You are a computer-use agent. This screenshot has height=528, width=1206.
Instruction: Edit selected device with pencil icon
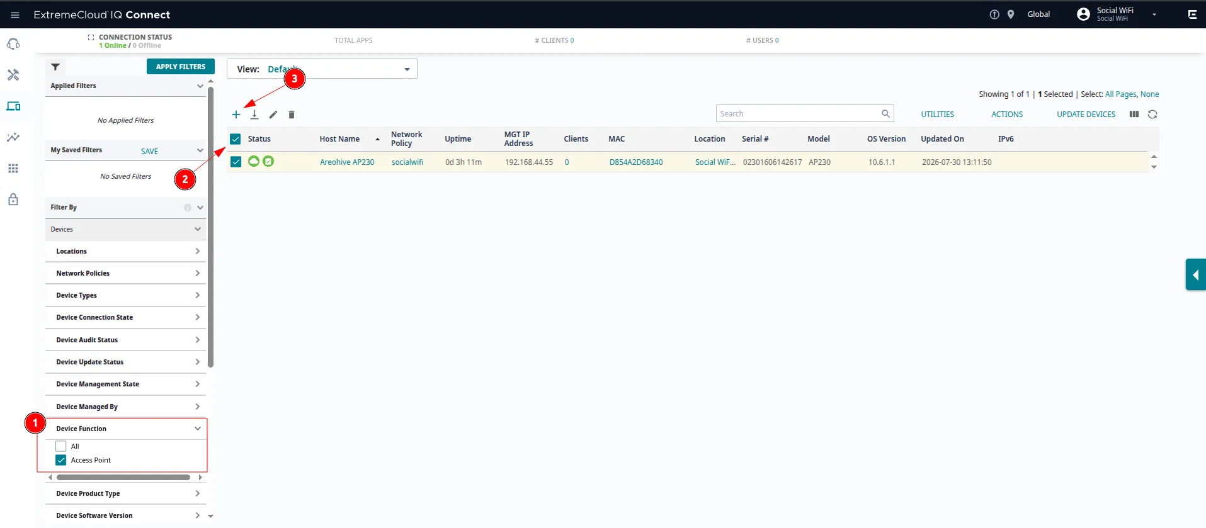pyautogui.click(x=273, y=115)
